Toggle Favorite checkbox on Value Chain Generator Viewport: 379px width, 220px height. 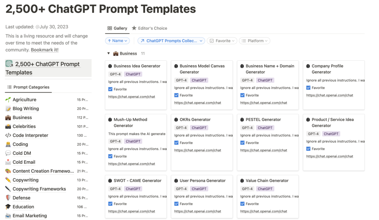pos(242,204)
